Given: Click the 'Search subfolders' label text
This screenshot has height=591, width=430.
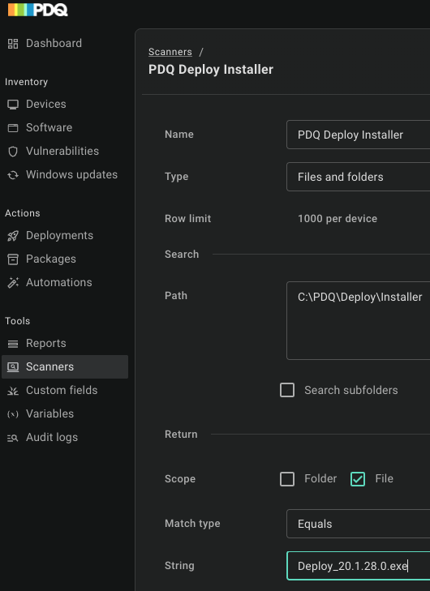Looking at the screenshot, I should [351, 391].
